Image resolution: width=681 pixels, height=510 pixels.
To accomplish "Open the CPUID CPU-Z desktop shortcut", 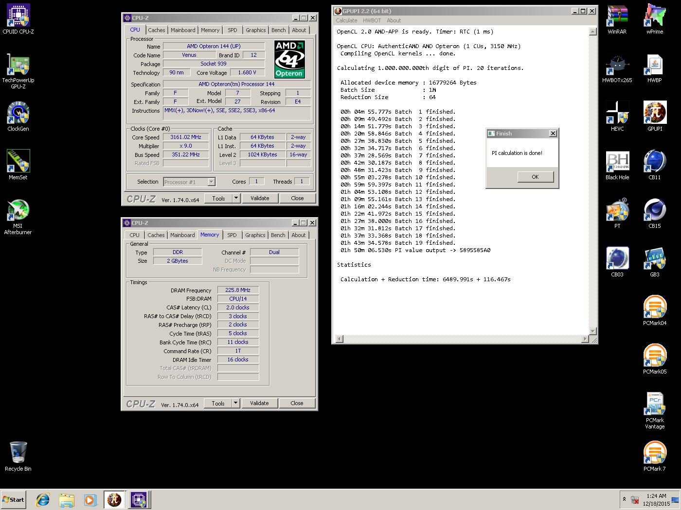I will click(x=18, y=19).
